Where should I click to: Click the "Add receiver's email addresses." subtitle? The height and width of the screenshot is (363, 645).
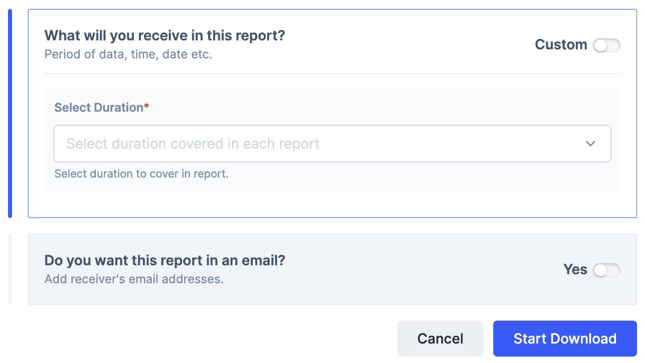point(134,279)
